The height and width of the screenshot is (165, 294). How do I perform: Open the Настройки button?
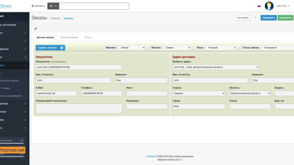pos(243,18)
